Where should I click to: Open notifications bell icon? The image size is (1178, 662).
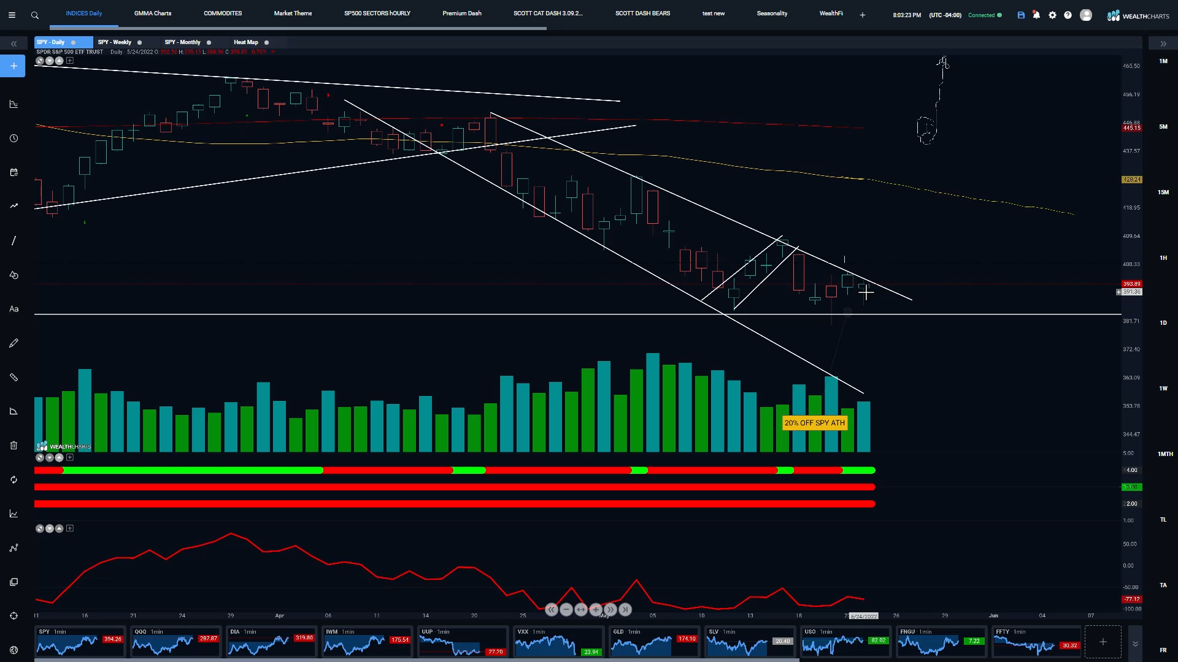[x=1036, y=15]
